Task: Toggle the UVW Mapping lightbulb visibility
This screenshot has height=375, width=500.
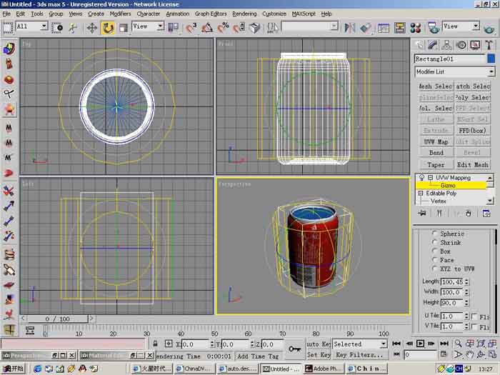Action: [x=421, y=177]
